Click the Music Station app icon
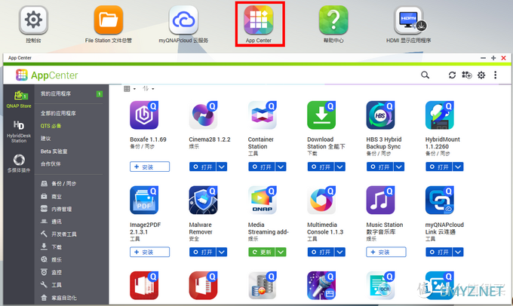The height and width of the screenshot is (306, 513). 380,200
